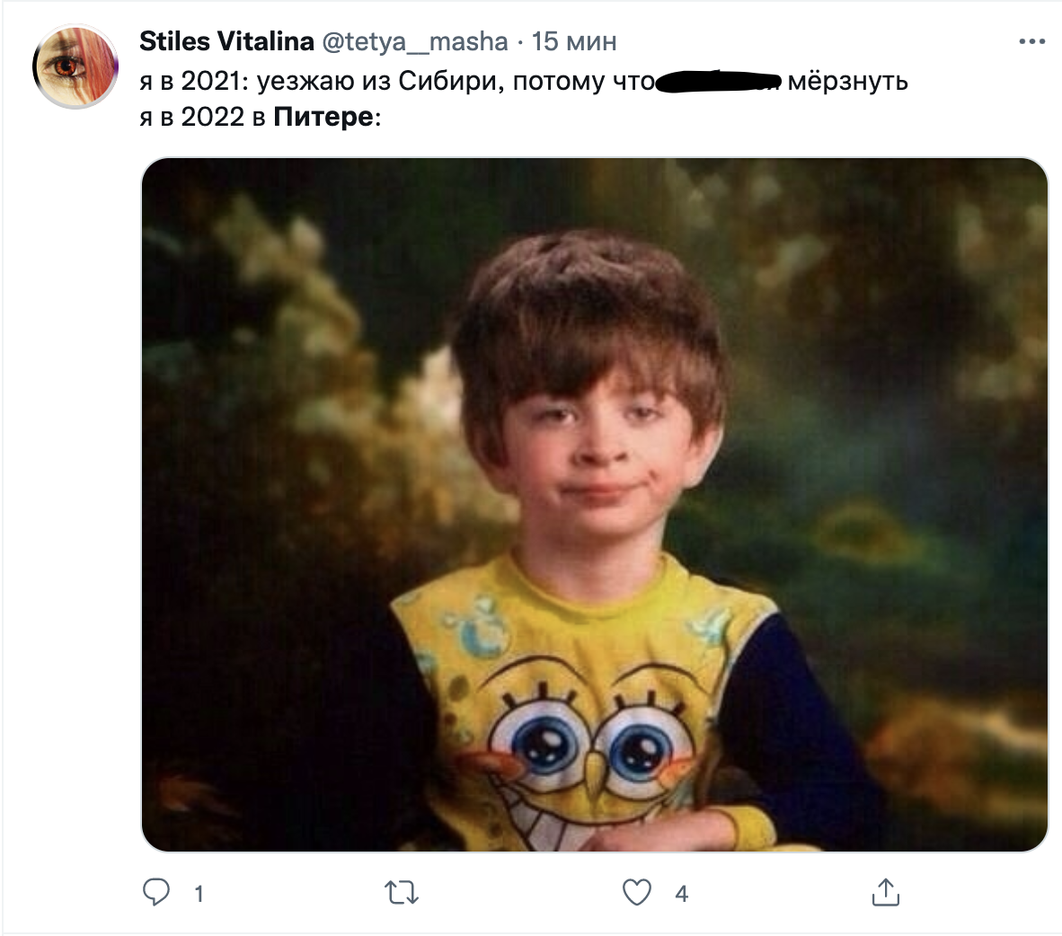The width and height of the screenshot is (1062, 936).
Task: Click the @tetya__masha handle
Action: [414, 41]
